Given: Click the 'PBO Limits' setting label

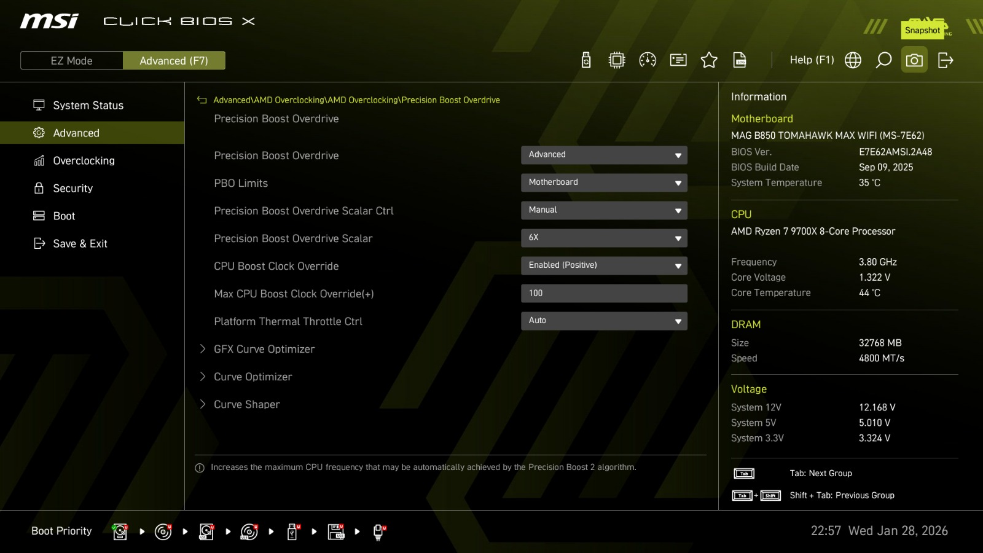Looking at the screenshot, I should (241, 183).
